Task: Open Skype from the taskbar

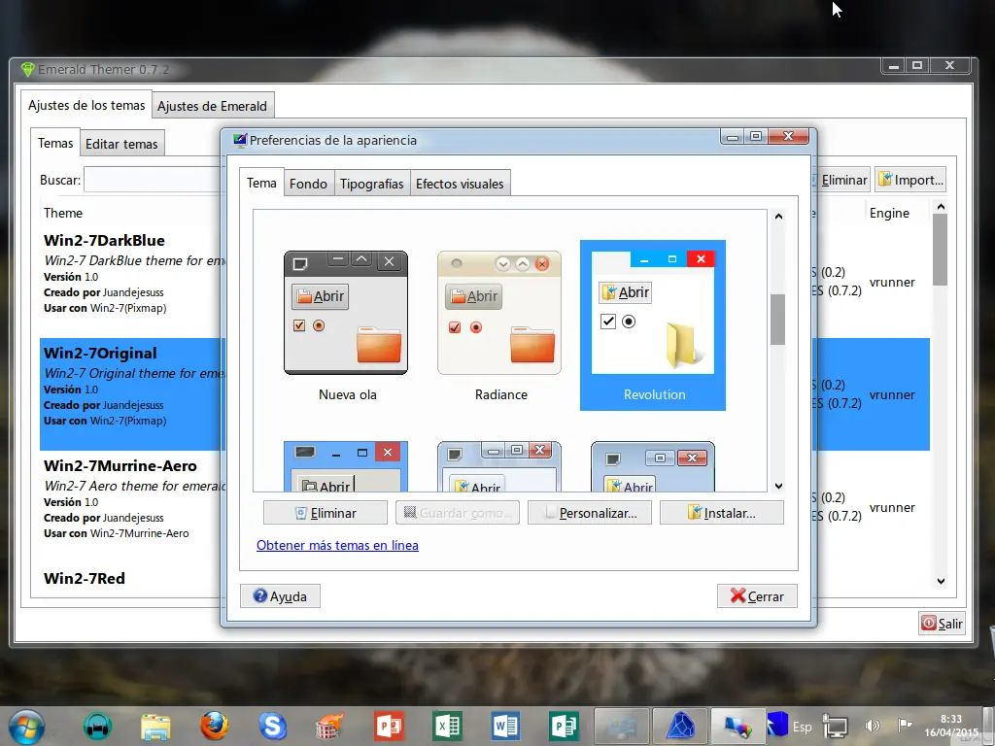Action: (x=272, y=727)
